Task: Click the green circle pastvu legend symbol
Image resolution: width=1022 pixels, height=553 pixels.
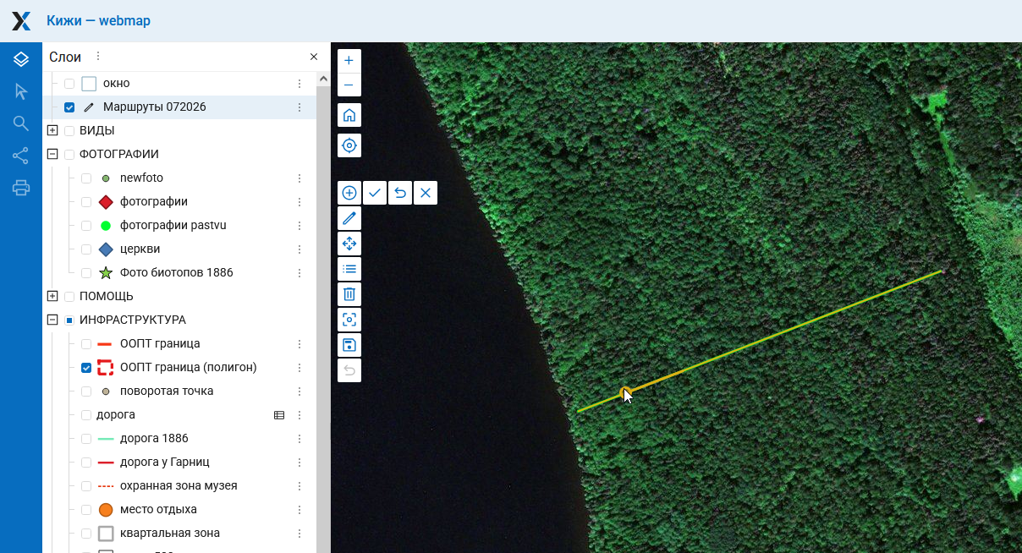Action: [x=106, y=226]
